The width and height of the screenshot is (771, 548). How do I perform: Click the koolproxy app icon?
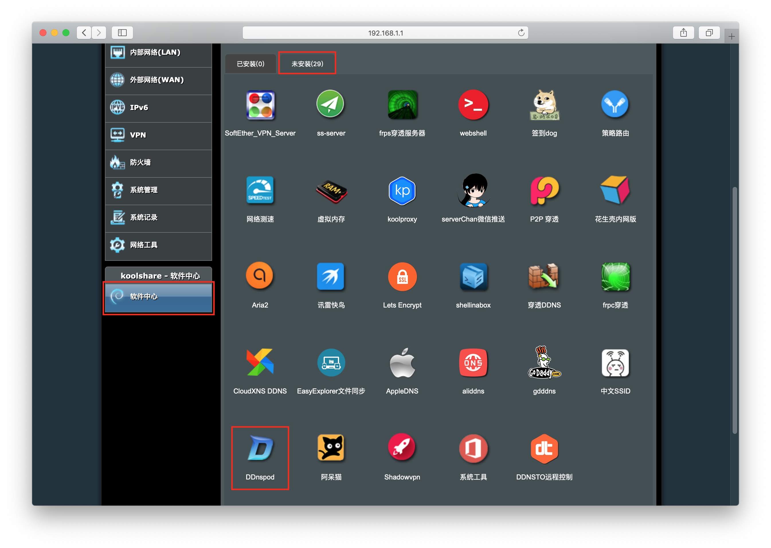[x=402, y=191]
